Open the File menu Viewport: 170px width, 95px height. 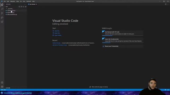click(x=5, y=1)
